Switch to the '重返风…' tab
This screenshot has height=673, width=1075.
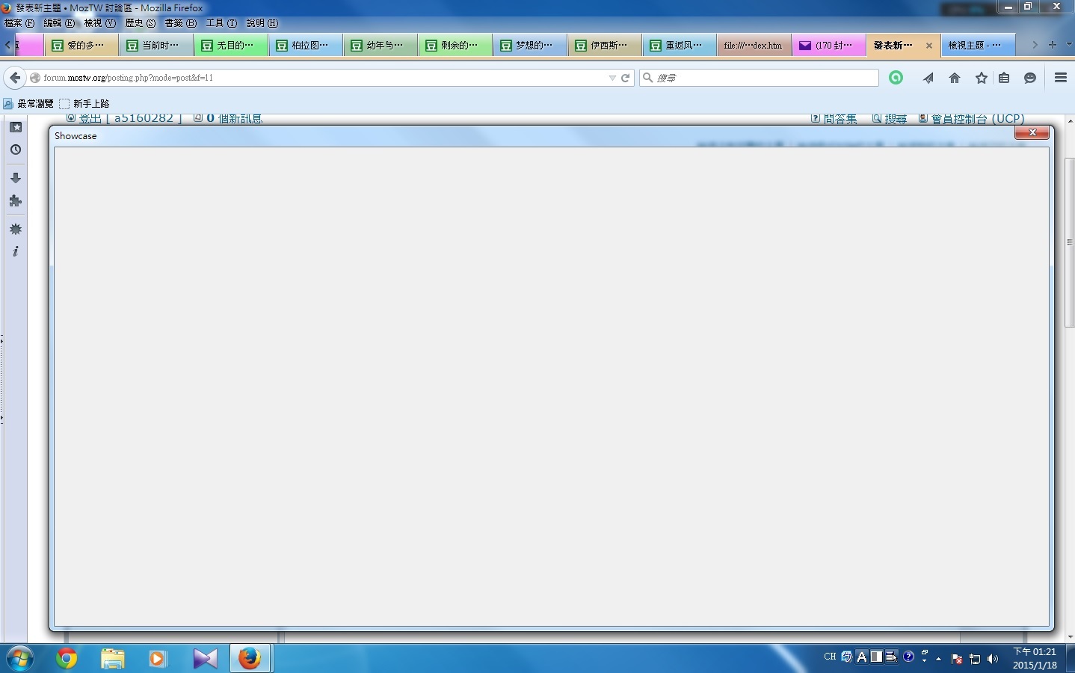tap(680, 45)
